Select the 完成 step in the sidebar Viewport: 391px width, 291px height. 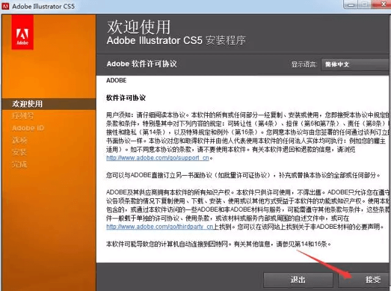(20, 164)
